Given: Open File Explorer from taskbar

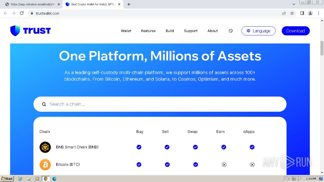Looking at the screenshot, I should coord(29,179).
